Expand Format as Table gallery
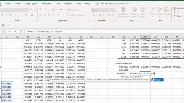Screen dimensions: 184x103 pos(134,12)
